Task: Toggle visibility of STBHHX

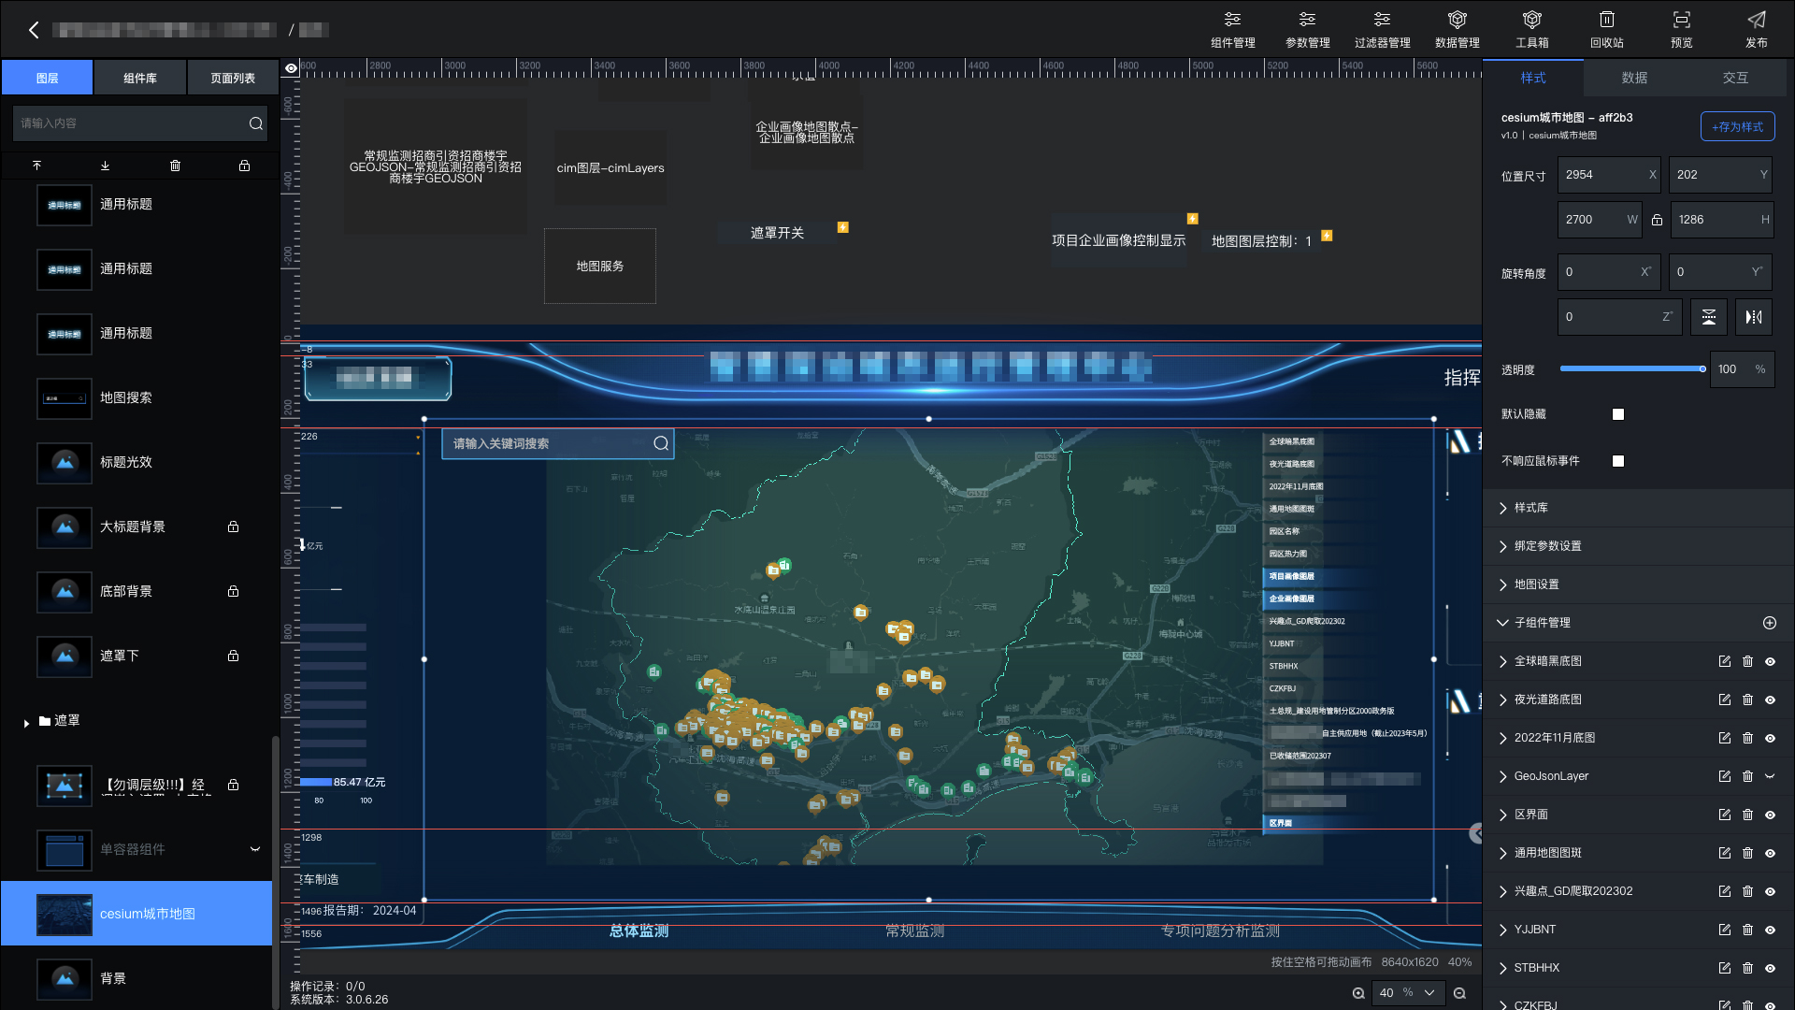Action: coord(1770,968)
